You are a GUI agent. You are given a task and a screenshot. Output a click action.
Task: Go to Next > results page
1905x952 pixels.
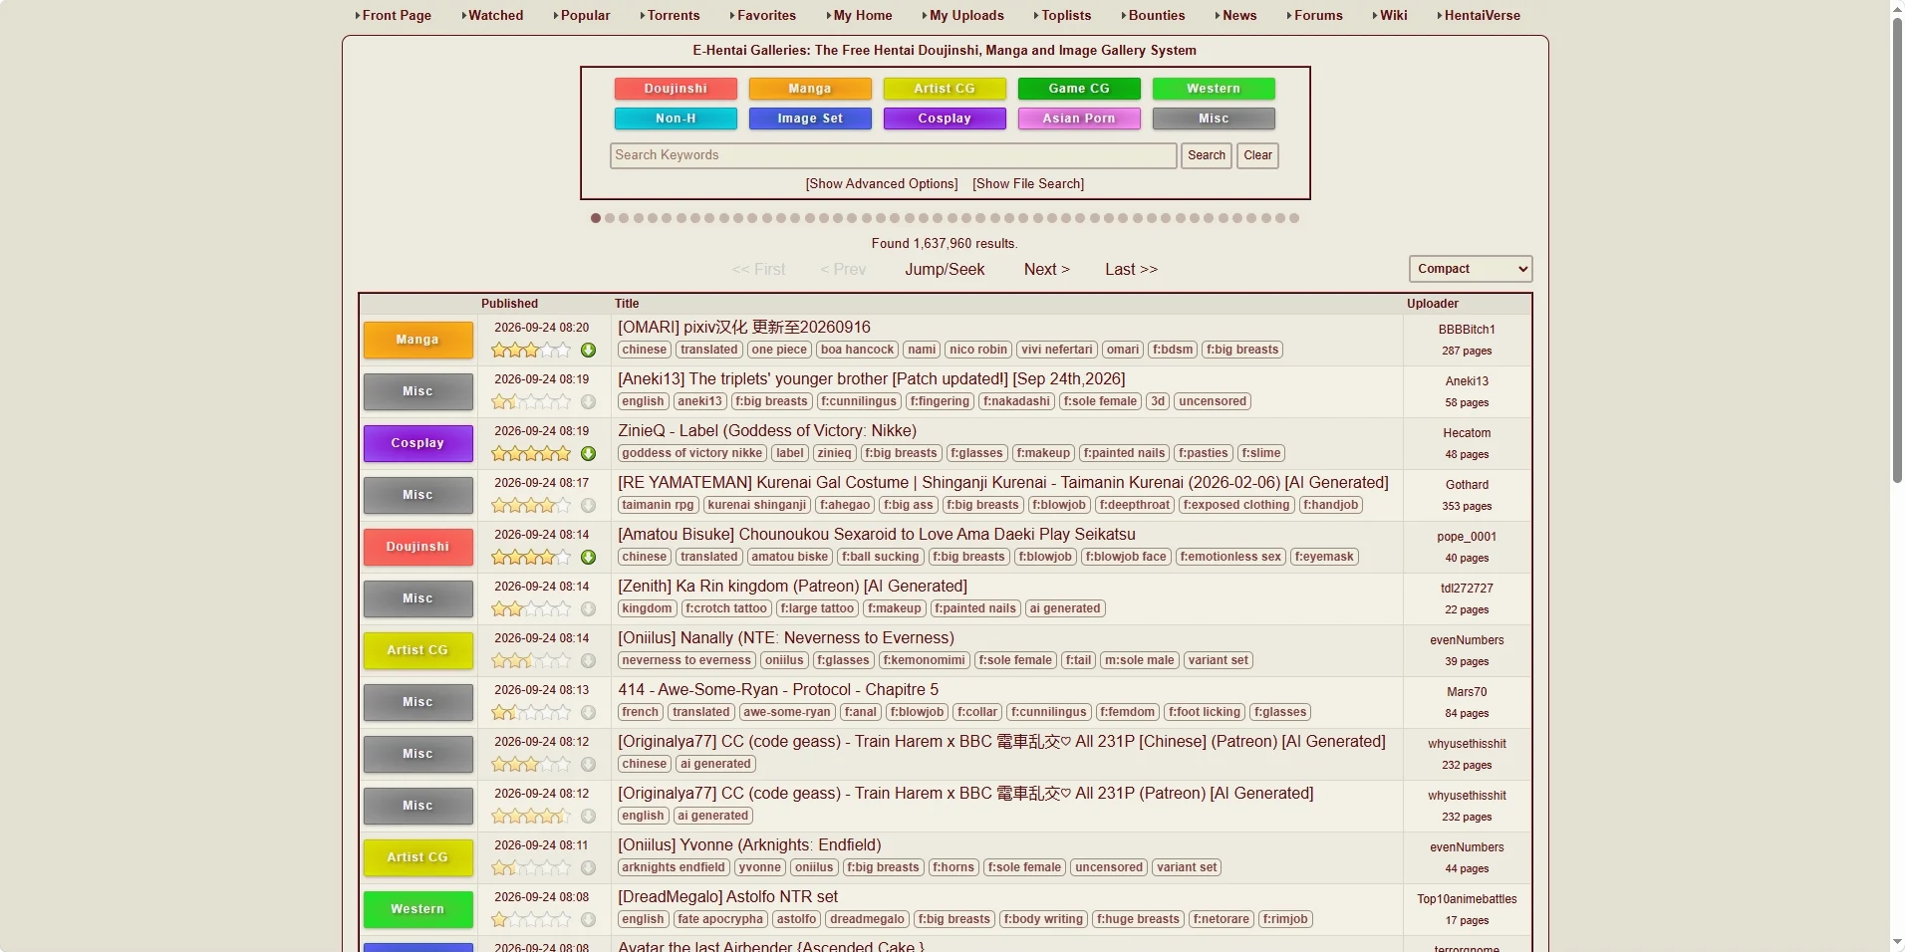[1047, 270]
